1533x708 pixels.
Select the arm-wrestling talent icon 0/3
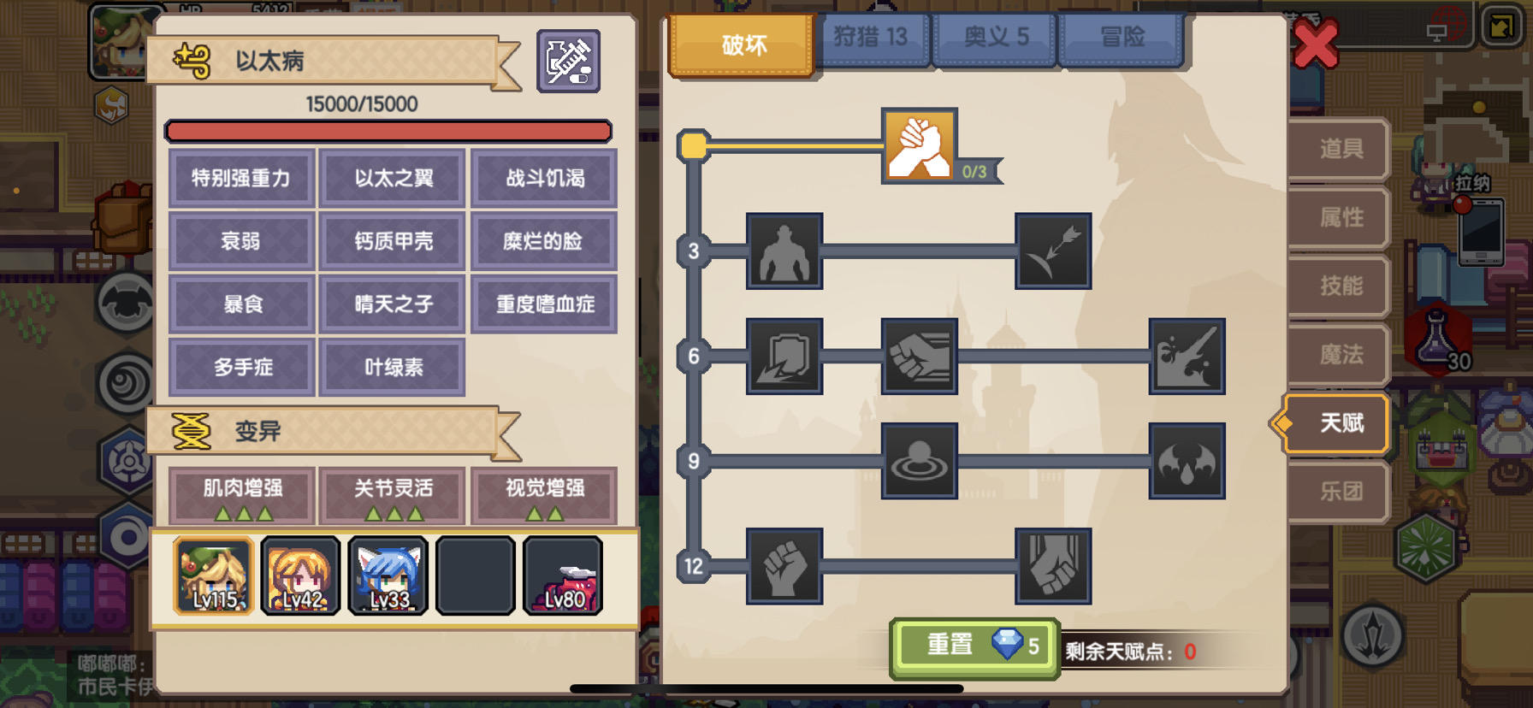tap(920, 145)
